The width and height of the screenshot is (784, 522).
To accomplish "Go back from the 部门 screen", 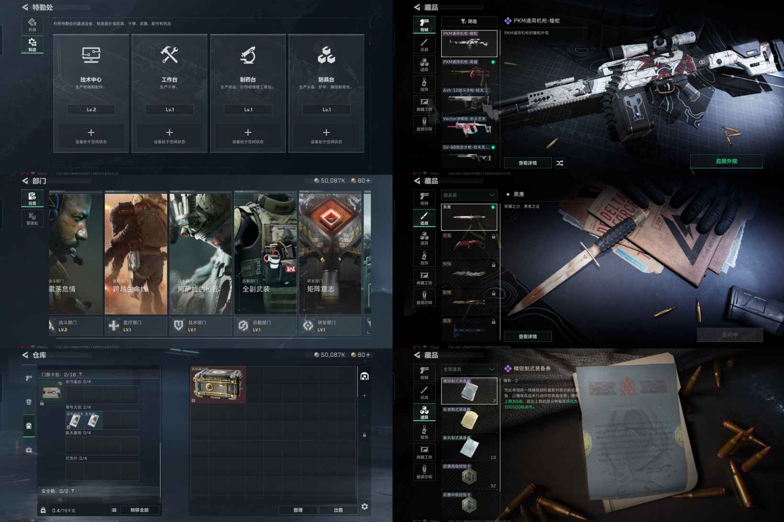I will pyautogui.click(x=25, y=181).
